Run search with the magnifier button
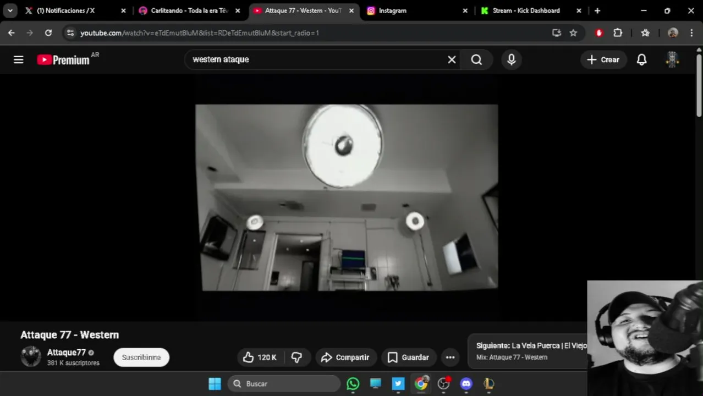Image resolution: width=703 pixels, height=396 pixels. coord(476,59)
